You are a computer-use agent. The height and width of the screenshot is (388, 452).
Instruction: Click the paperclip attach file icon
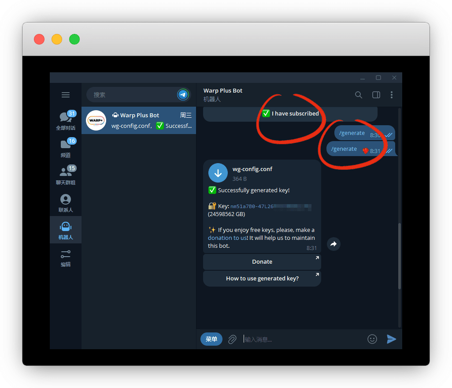(232, 339)
